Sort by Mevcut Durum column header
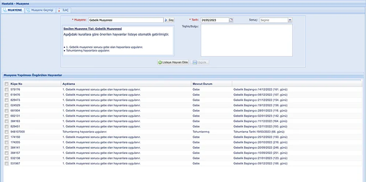Image resolution: width=366 pixels, height=182 pixels. (x=202, y=84)
